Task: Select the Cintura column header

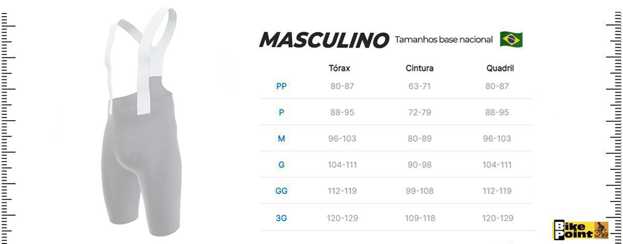Action: click(419, 68)
